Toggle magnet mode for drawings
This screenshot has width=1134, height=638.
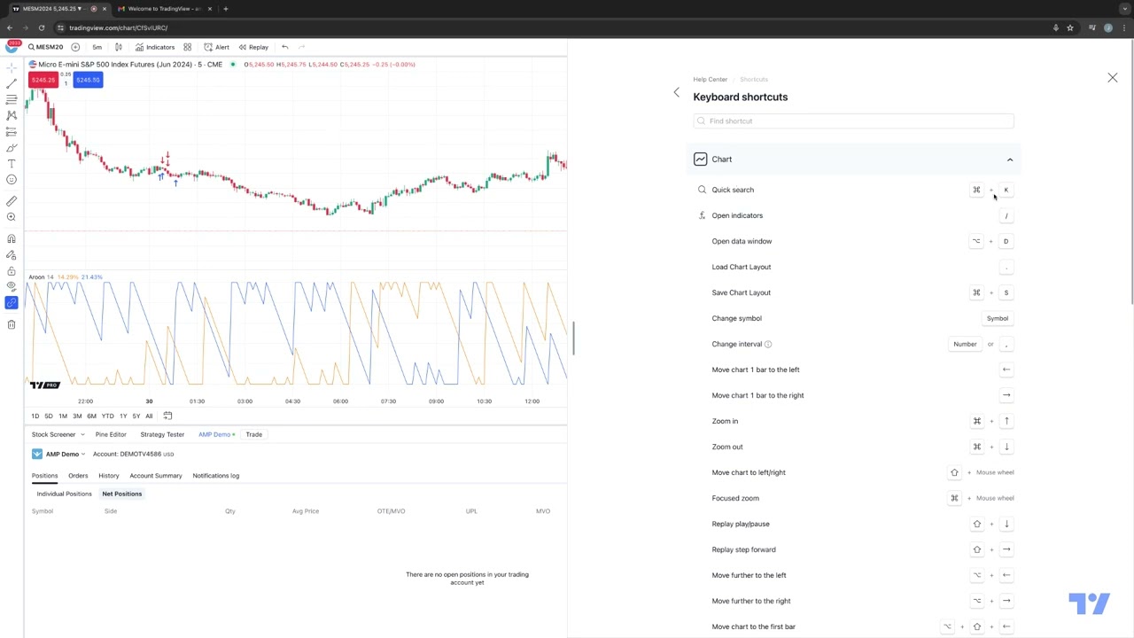(12, 238)
